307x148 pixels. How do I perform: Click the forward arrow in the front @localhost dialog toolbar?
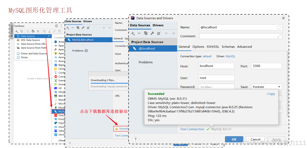pos(173,33)
